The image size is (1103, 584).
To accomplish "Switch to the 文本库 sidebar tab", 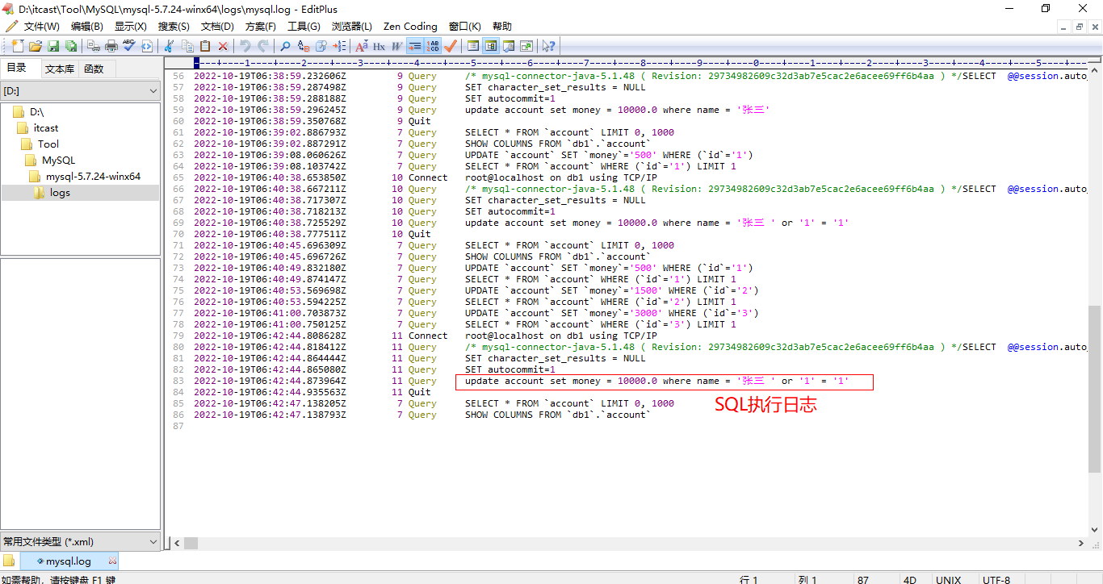I will pyautogui.click(x=60, y=69).
